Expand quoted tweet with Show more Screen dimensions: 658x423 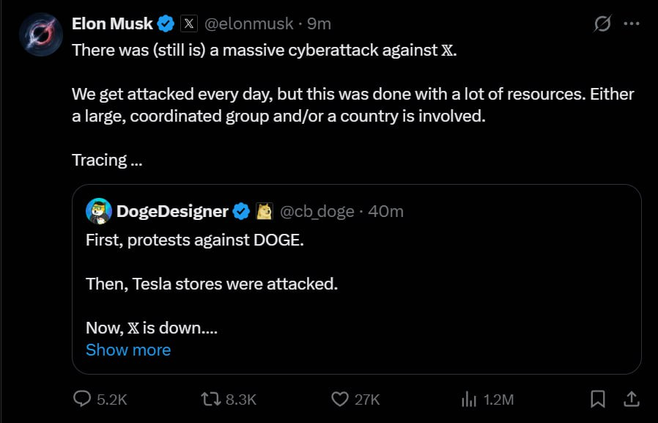click(128, 350)
